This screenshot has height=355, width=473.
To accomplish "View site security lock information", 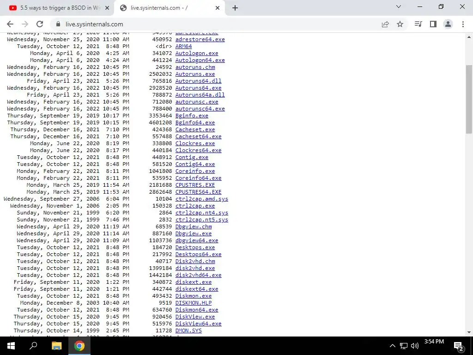I will coord(59,24).
